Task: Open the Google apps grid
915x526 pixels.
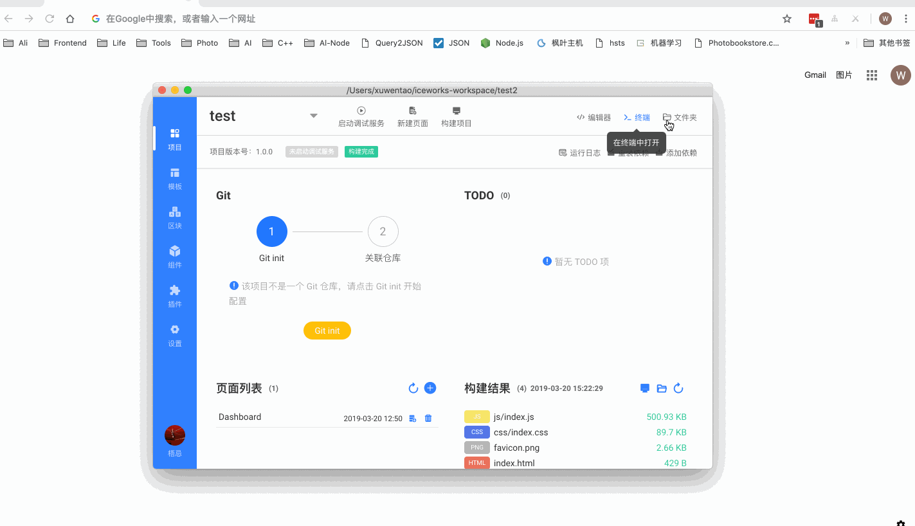Action: (872, 75)
